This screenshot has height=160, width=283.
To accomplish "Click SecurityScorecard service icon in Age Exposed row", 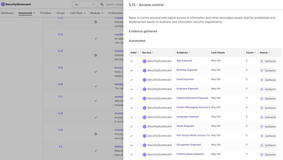I will pyautogui.click(x=145, y=61).
